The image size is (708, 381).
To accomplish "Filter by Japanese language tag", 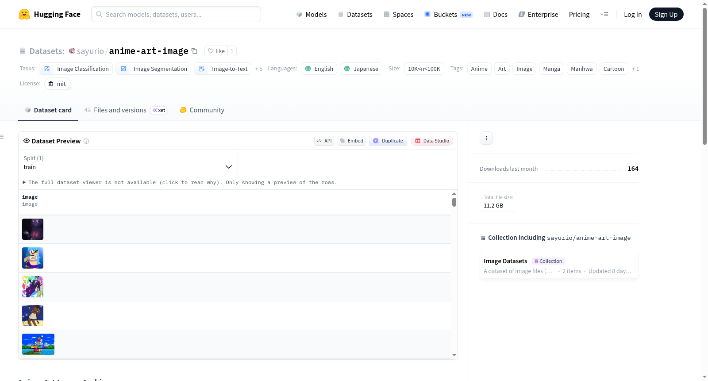I will pyautogui.click(x=361, y=69).
